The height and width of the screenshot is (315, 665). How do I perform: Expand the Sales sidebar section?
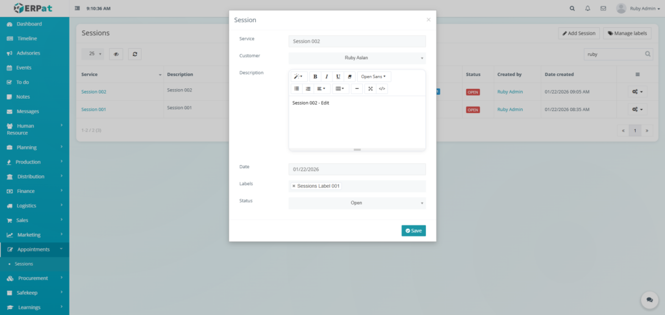[35, 220]
